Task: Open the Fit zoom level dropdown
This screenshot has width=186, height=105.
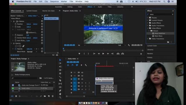Action: click(82, 45)
